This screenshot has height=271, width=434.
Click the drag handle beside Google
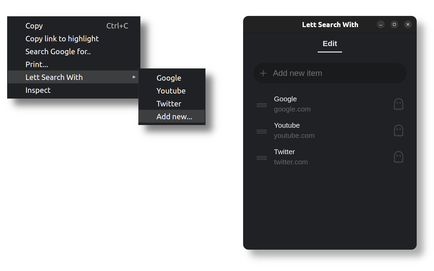(x=262, y=105)
